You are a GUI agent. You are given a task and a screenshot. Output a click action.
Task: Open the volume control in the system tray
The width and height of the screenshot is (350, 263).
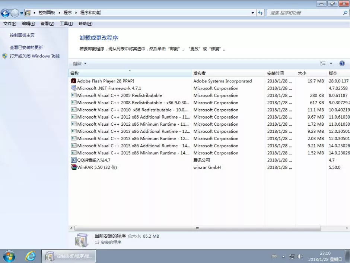(x=300, y=256)
